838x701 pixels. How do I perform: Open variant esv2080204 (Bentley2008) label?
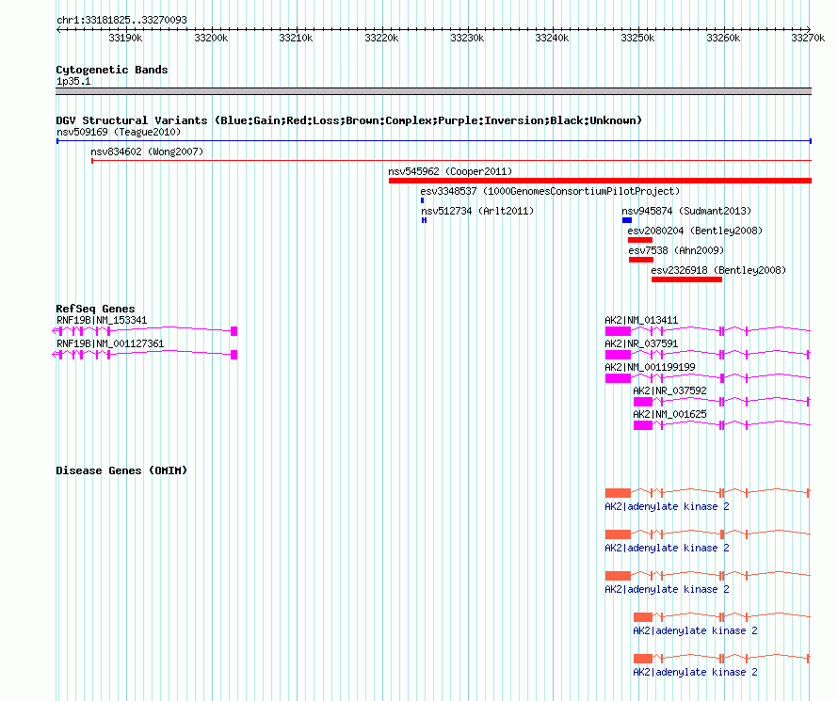pyautogui.click(x=695, y=231)
